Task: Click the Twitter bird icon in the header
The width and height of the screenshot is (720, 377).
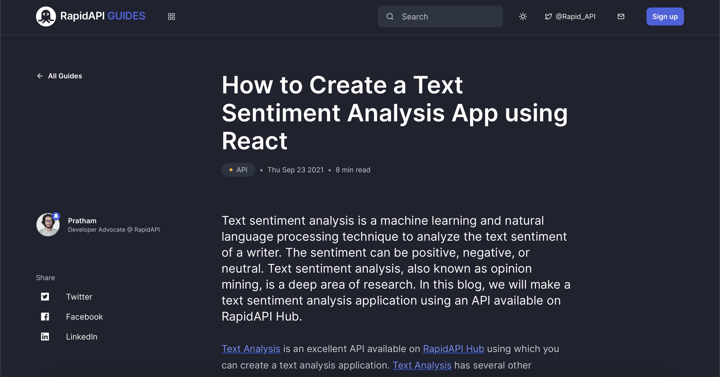Action: 548,16
